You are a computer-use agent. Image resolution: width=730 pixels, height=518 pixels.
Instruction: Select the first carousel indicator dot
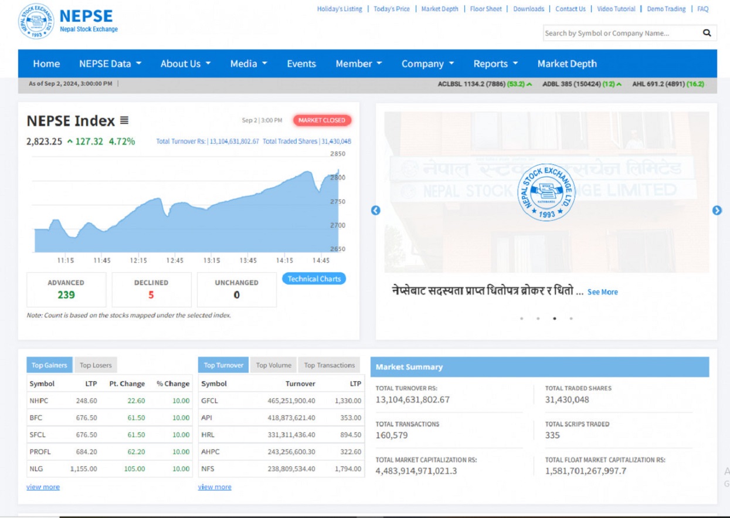pyautogui.click(x=521, y=319)
